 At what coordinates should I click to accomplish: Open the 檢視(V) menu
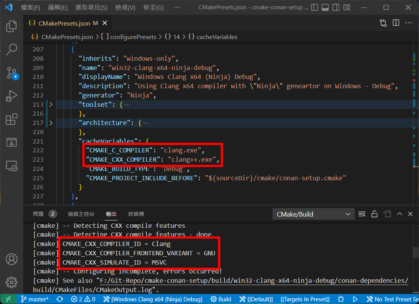(125, 7)
